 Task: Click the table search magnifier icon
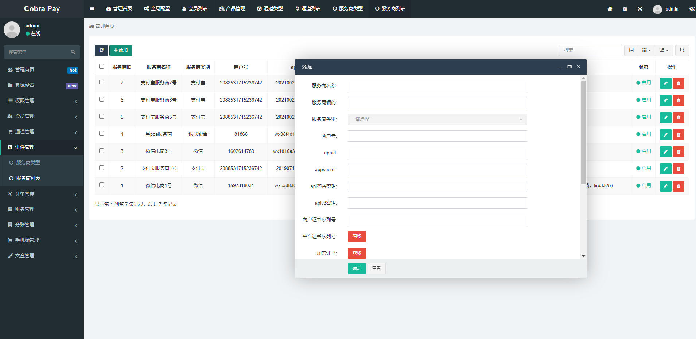pos(682,50)
